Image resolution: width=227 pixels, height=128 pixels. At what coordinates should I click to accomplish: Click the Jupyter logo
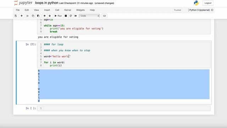pyautogui.click(x=23, y=3)
